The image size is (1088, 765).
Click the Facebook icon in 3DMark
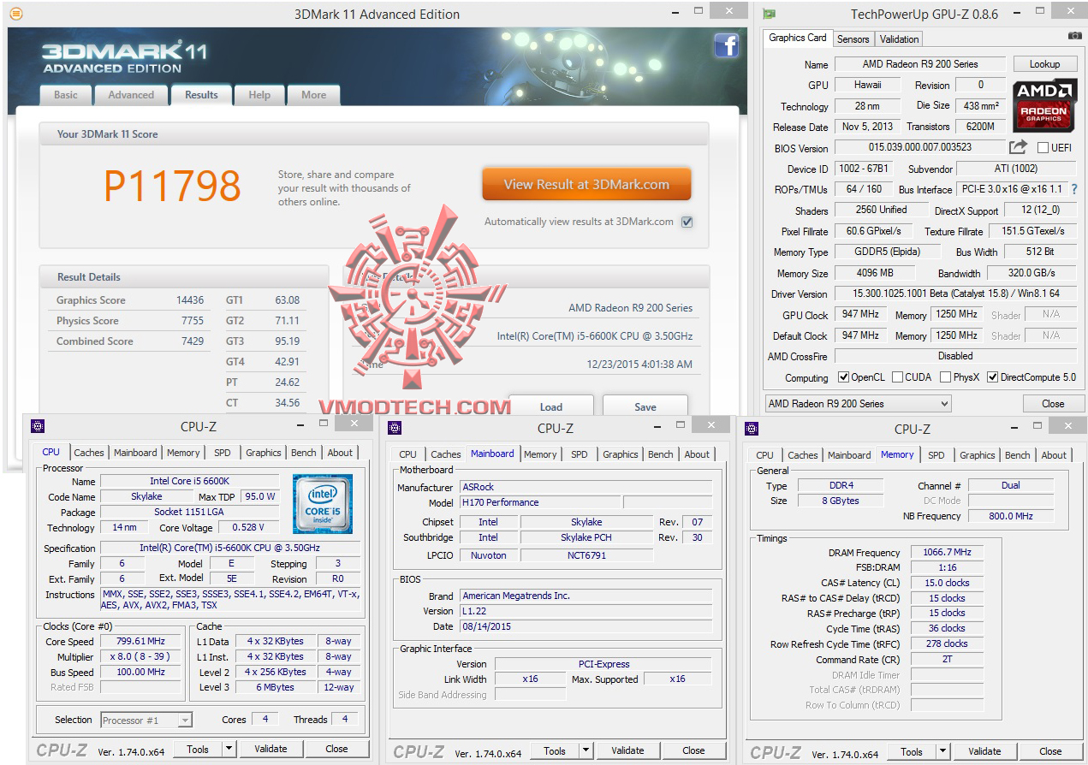pos(726,44)
